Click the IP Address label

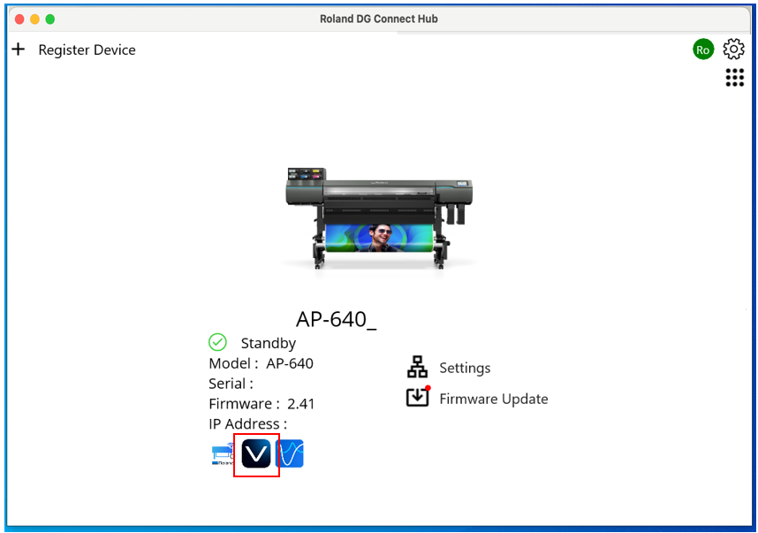point(248,424)
